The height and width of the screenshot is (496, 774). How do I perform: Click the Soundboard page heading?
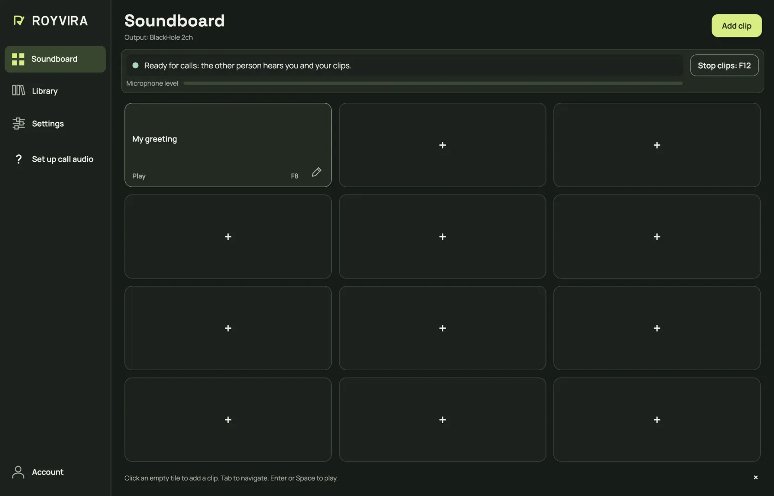[175, 21]
